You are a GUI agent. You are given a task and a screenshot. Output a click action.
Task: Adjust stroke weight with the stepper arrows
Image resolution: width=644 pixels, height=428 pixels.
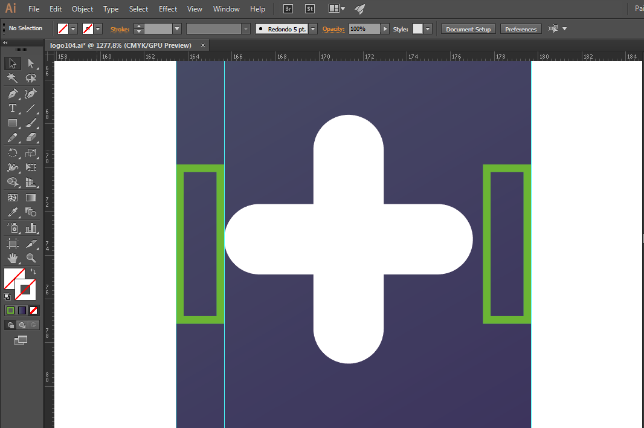(139, 29)
